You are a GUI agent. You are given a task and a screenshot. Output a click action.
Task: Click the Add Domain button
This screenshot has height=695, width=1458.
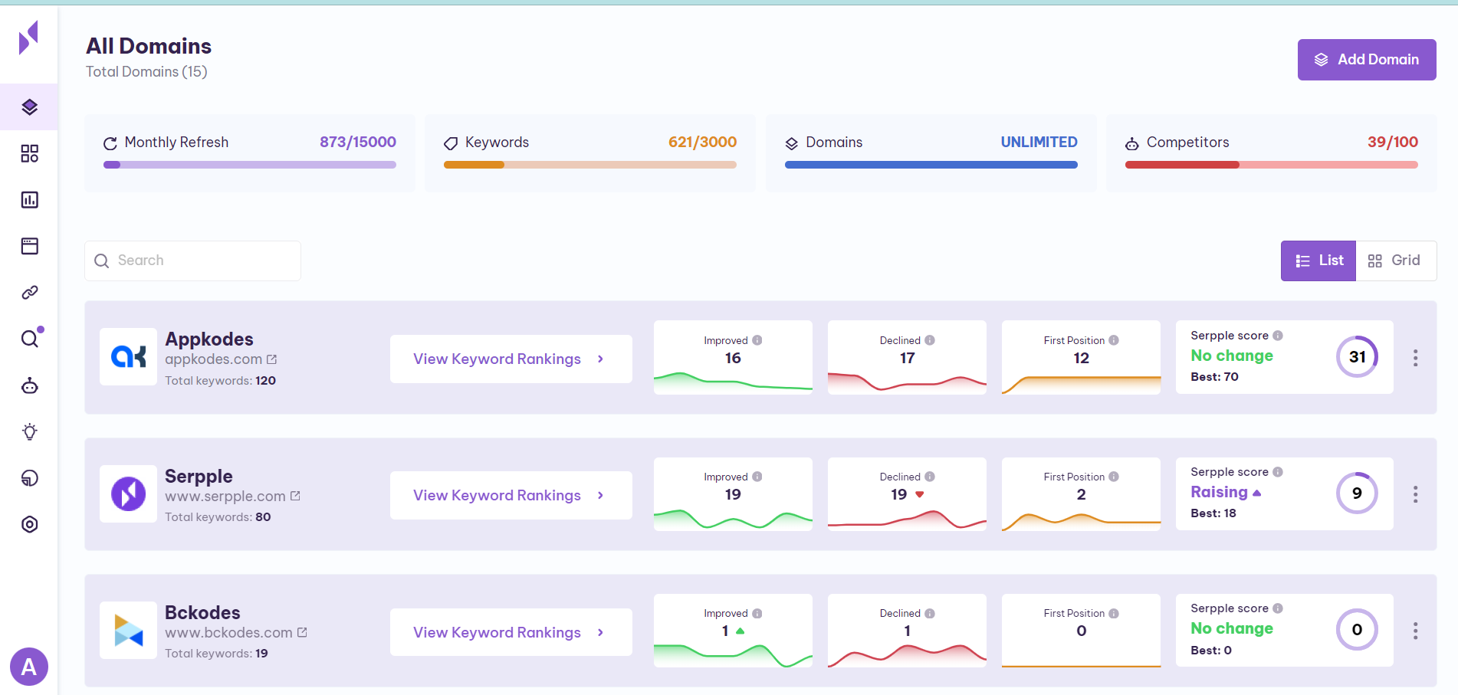tap(1367, 60)
